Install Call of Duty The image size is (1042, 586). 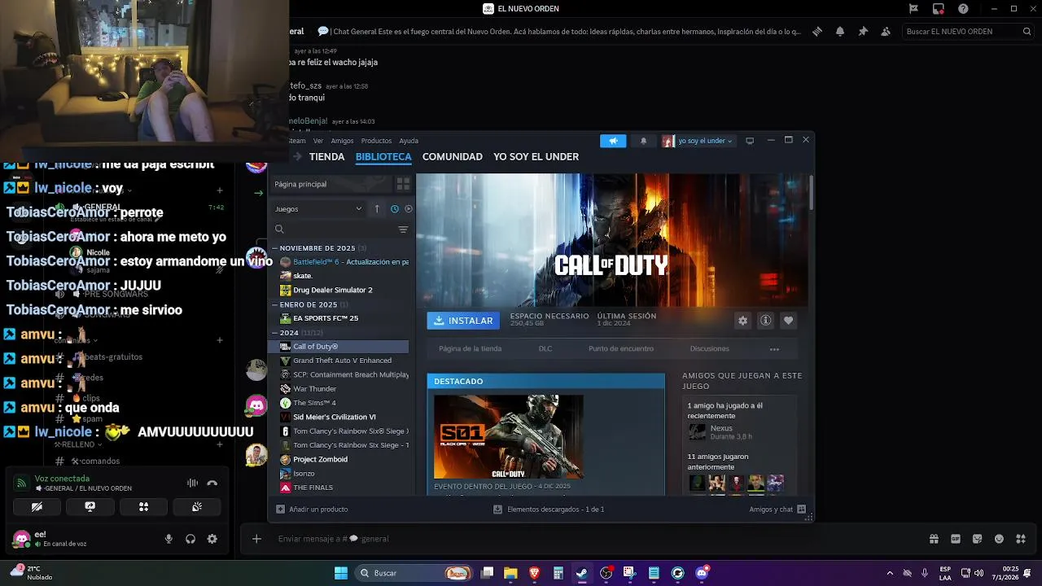pos(463,321)
